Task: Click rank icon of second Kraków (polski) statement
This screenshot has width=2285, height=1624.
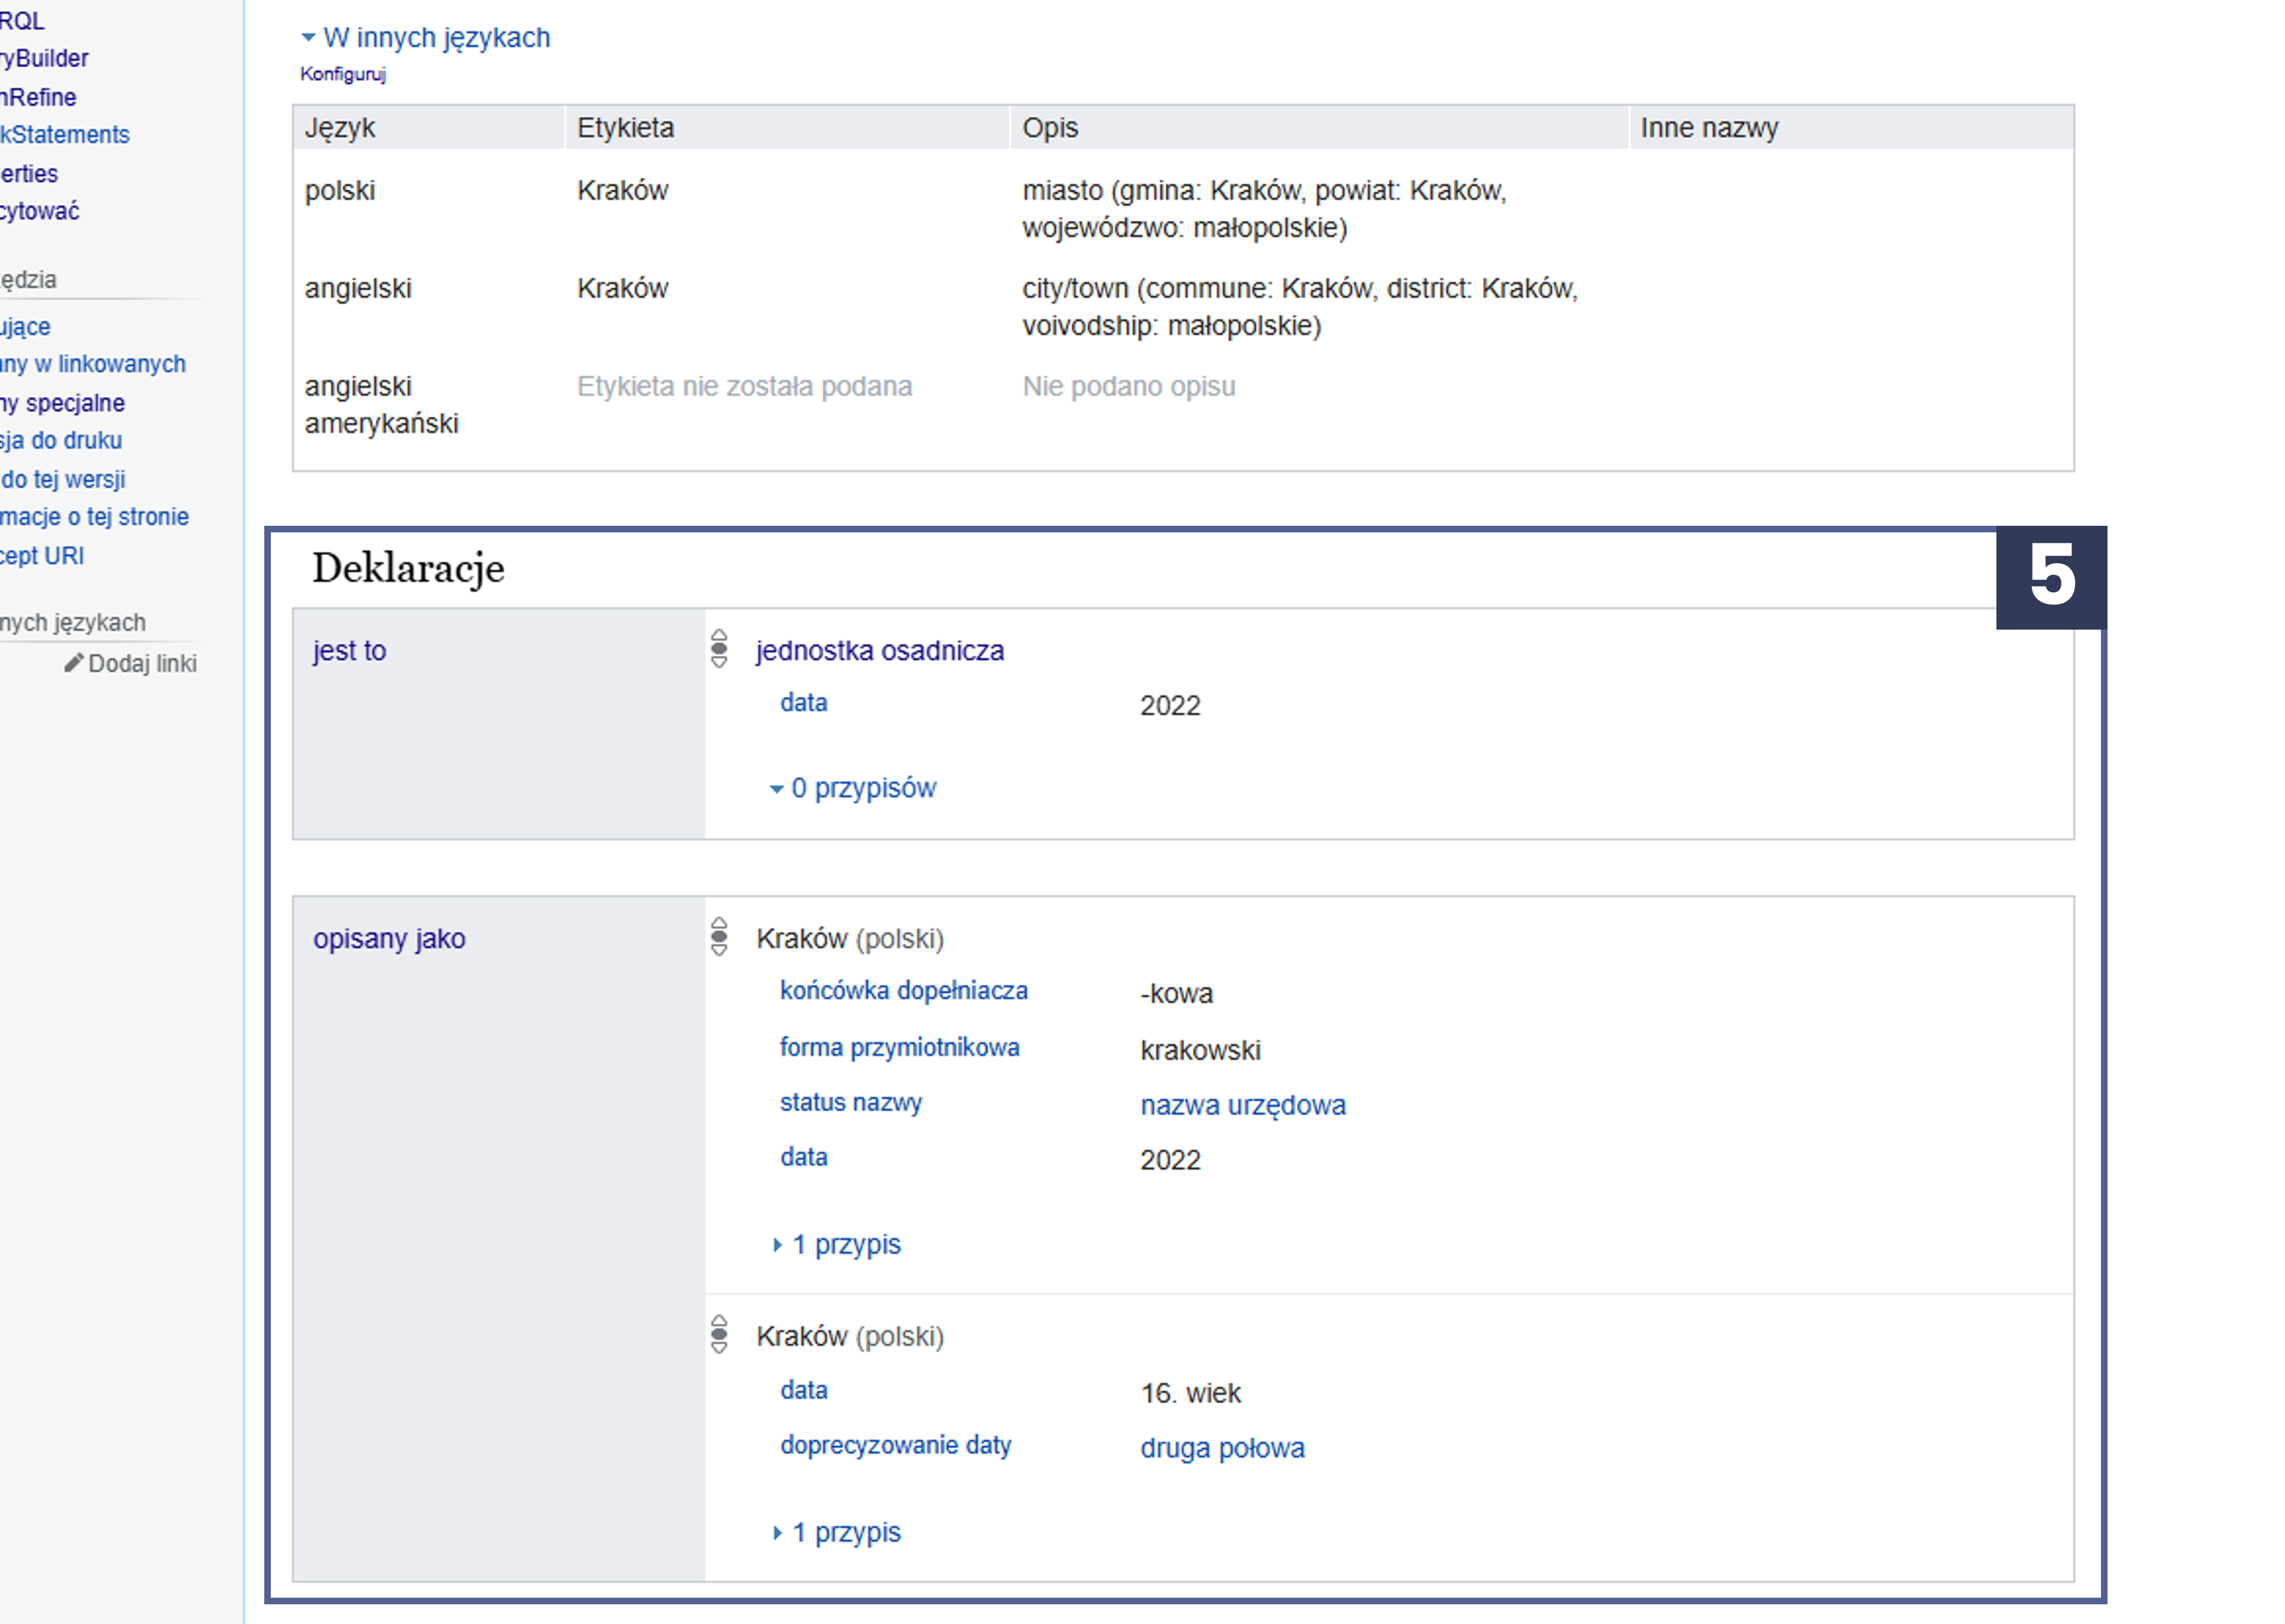Action: pyautogui.click(x=719, y=1334)
